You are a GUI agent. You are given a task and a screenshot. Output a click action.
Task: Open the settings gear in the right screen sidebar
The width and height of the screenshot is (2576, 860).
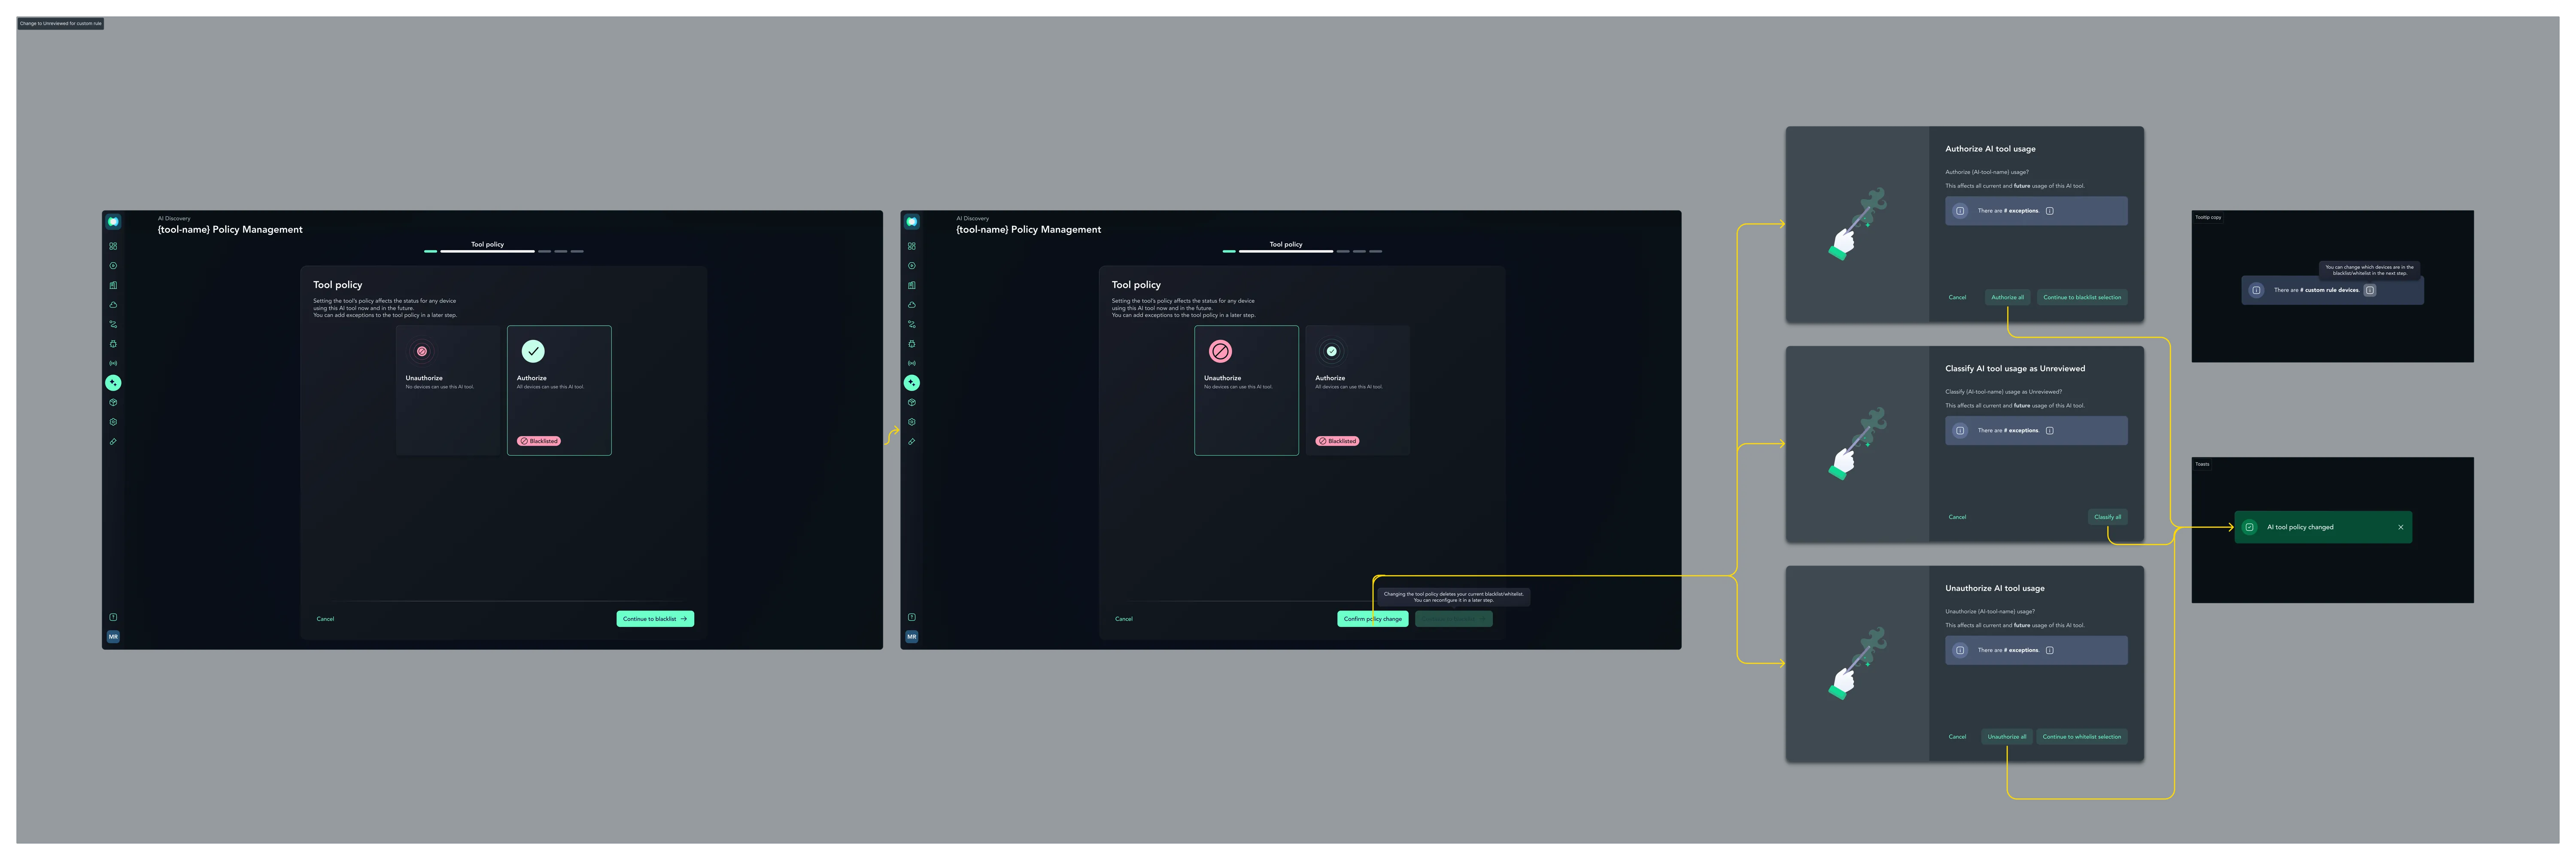click(912, 422)
